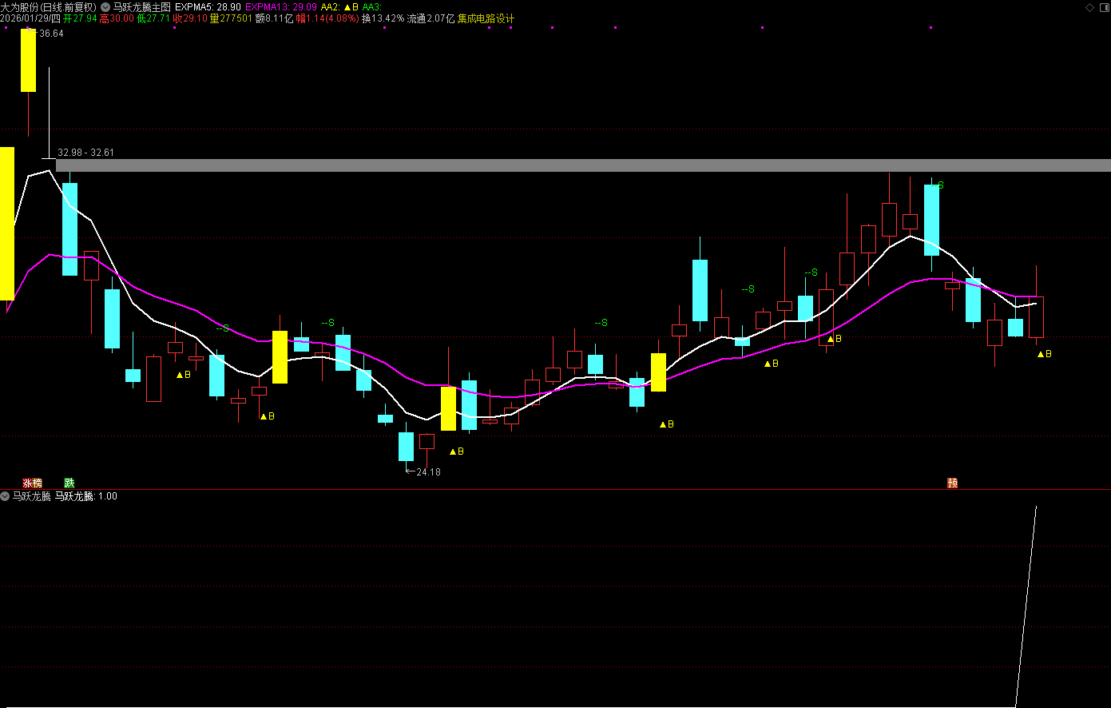Select the green S signal at the recent peak
1111x708 pixels.
[939, 185]
